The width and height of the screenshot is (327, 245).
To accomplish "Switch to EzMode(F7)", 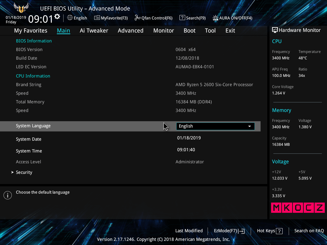I will (229, 231).
